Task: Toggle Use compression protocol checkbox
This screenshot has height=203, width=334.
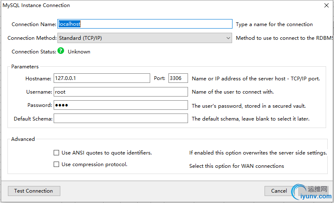Action: (57, 164)
